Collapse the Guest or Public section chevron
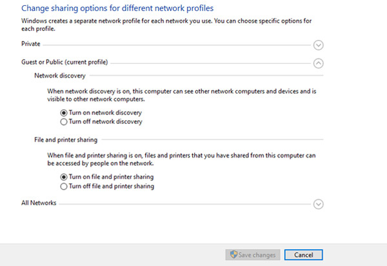Screen dimensions: 387x266 coord(318,63)
